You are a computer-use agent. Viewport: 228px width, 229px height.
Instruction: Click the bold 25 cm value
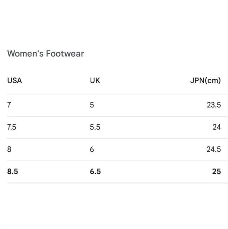(217, 171)
